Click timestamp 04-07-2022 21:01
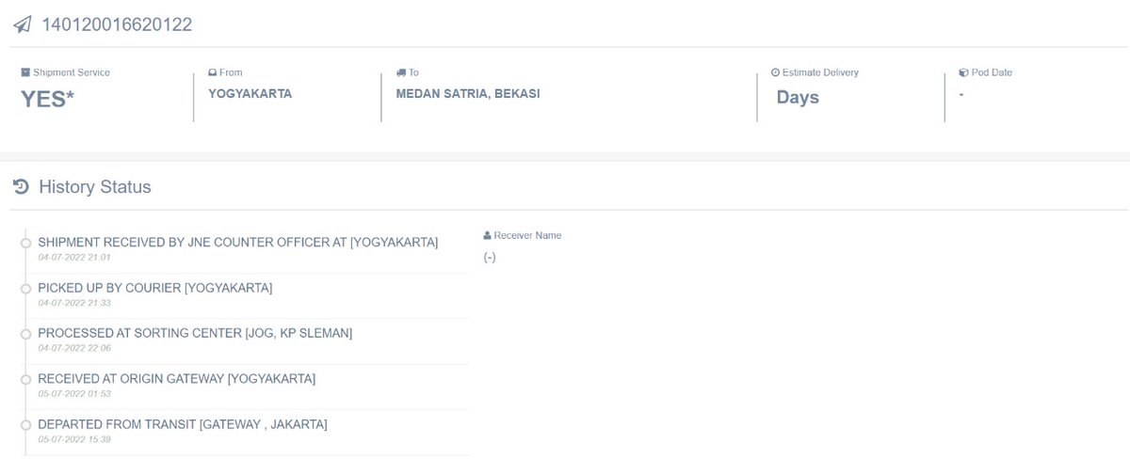Viewport: 1130px width, 475px height. coord(74,257)
